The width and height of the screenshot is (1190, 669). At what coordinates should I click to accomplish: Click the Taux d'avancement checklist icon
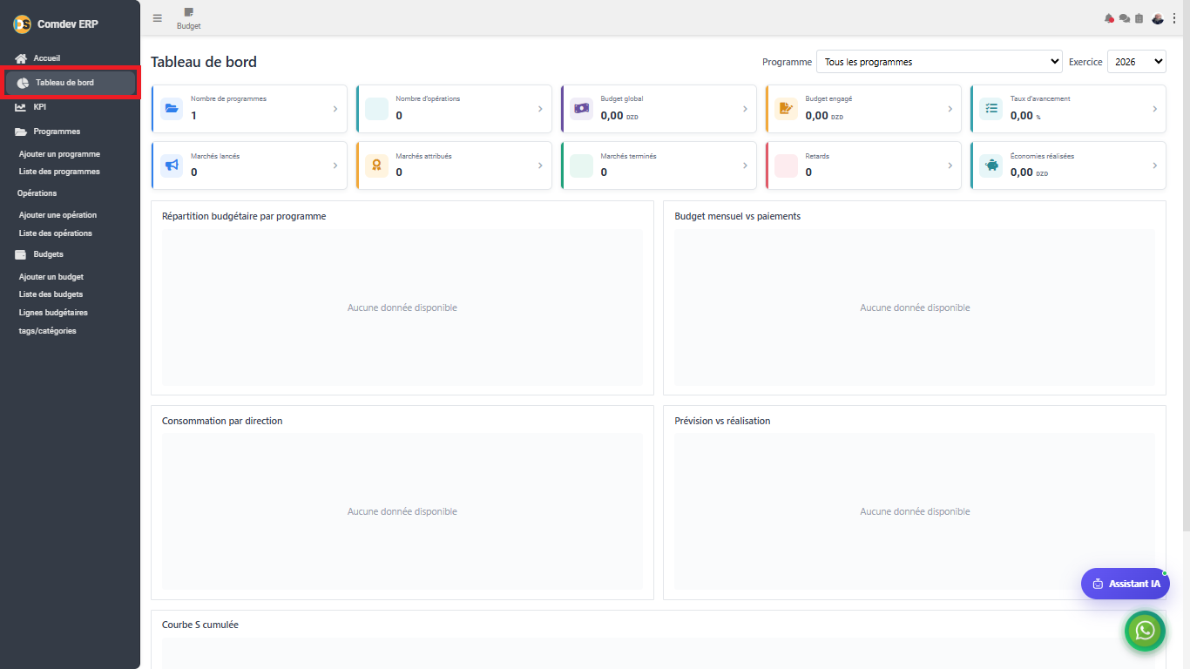[991, 109]
